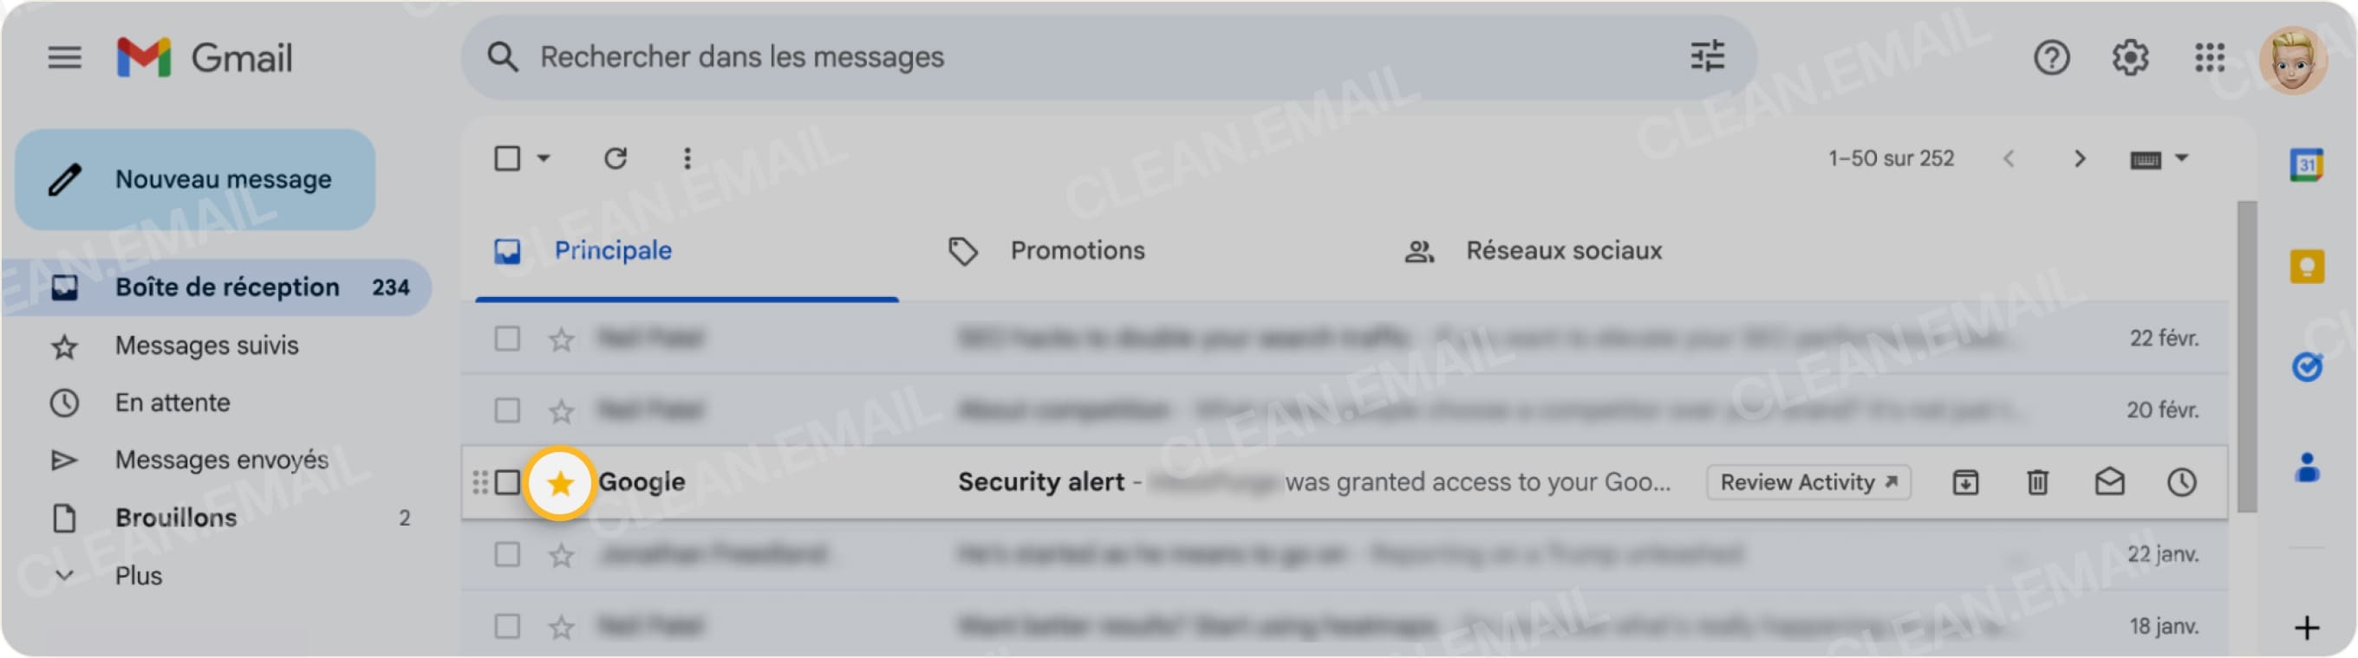This screenshot has height=658, width=2358.
Task: Select the checkbox on the 22 févr. email
Action: coord(506,339)
